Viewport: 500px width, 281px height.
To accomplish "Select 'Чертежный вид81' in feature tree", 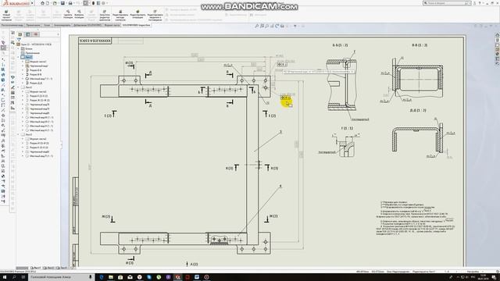I will pos(40,151).
